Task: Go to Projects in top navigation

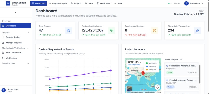Action: tap(76, 3)
